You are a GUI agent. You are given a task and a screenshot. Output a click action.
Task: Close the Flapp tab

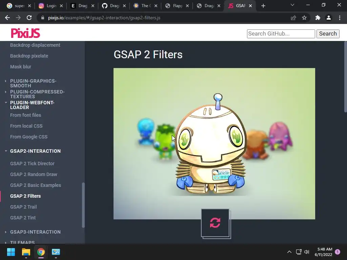pos(187,6)
